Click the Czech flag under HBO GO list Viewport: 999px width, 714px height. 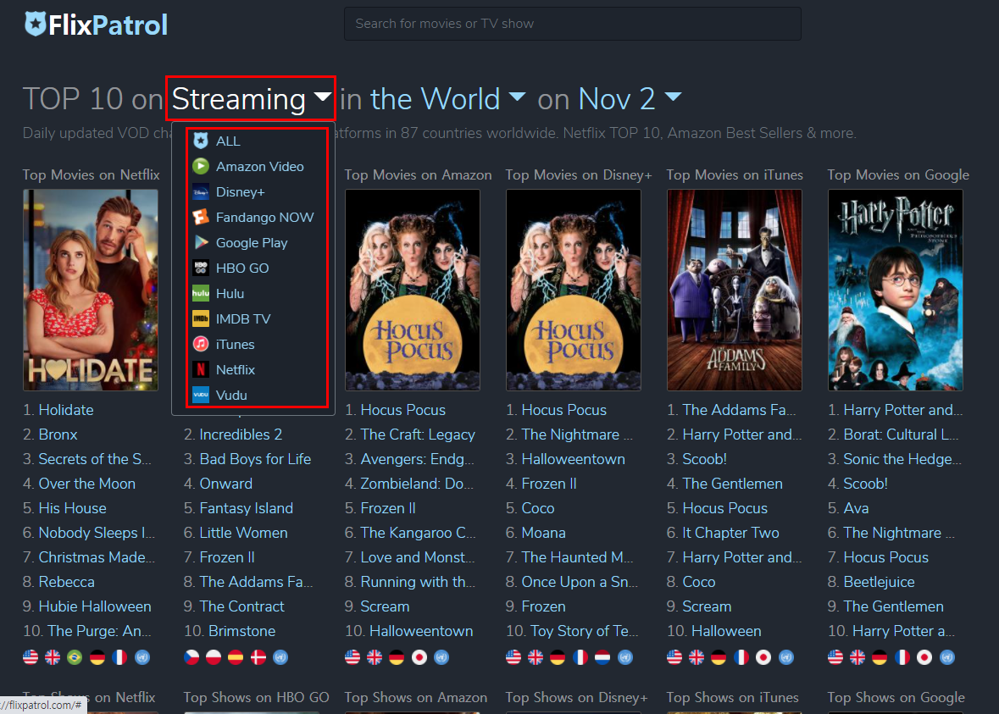(191, 657)
